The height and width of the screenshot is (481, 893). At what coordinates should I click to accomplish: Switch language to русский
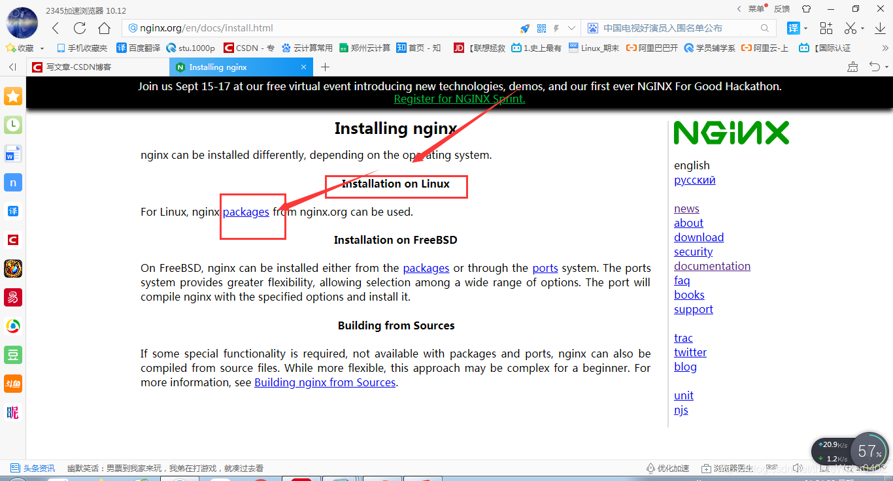tap(695, 180)
